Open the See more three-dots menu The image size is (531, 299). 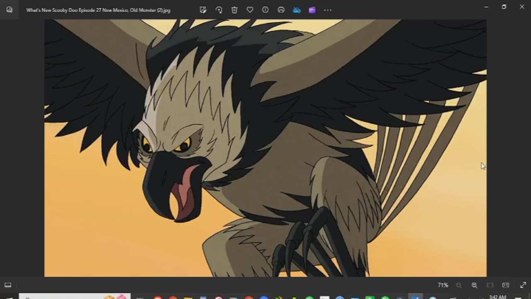tap(328, 10)
